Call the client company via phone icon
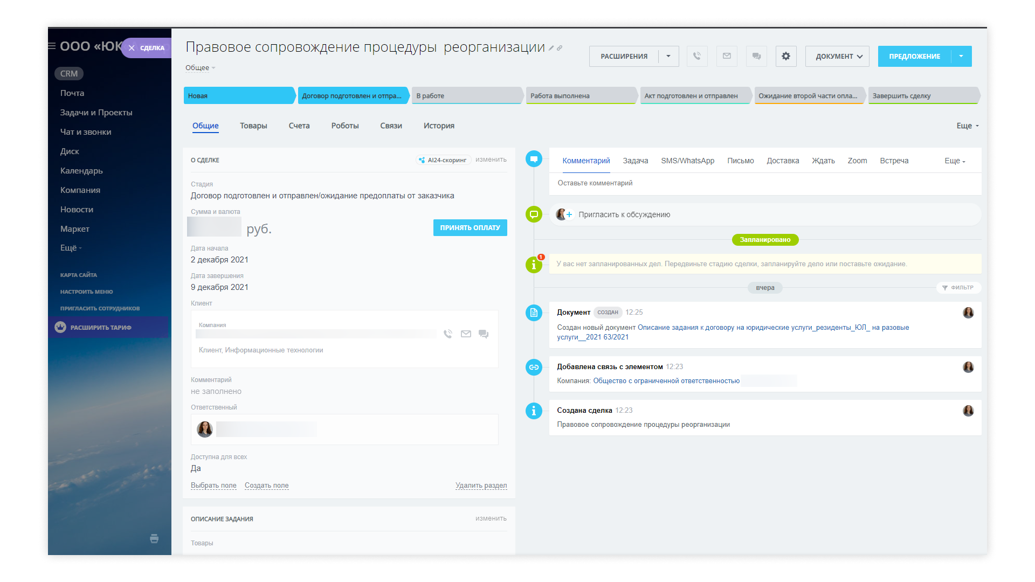This screenshot has width=1035, height=582. pyautogui.click(x=447, y=334)
